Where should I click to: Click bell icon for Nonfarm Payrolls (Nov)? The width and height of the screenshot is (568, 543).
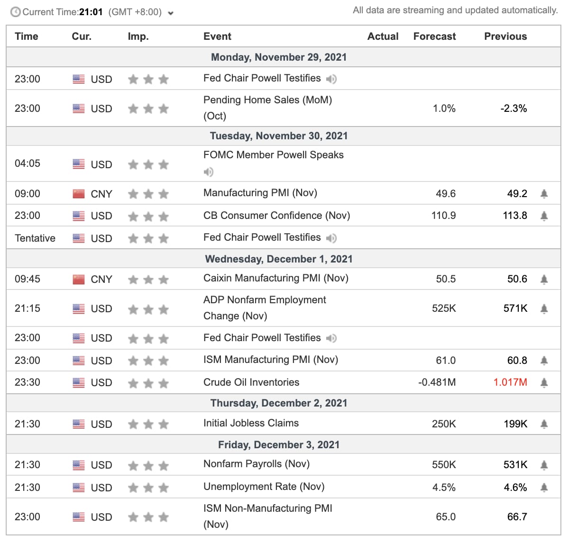point(544,465)
